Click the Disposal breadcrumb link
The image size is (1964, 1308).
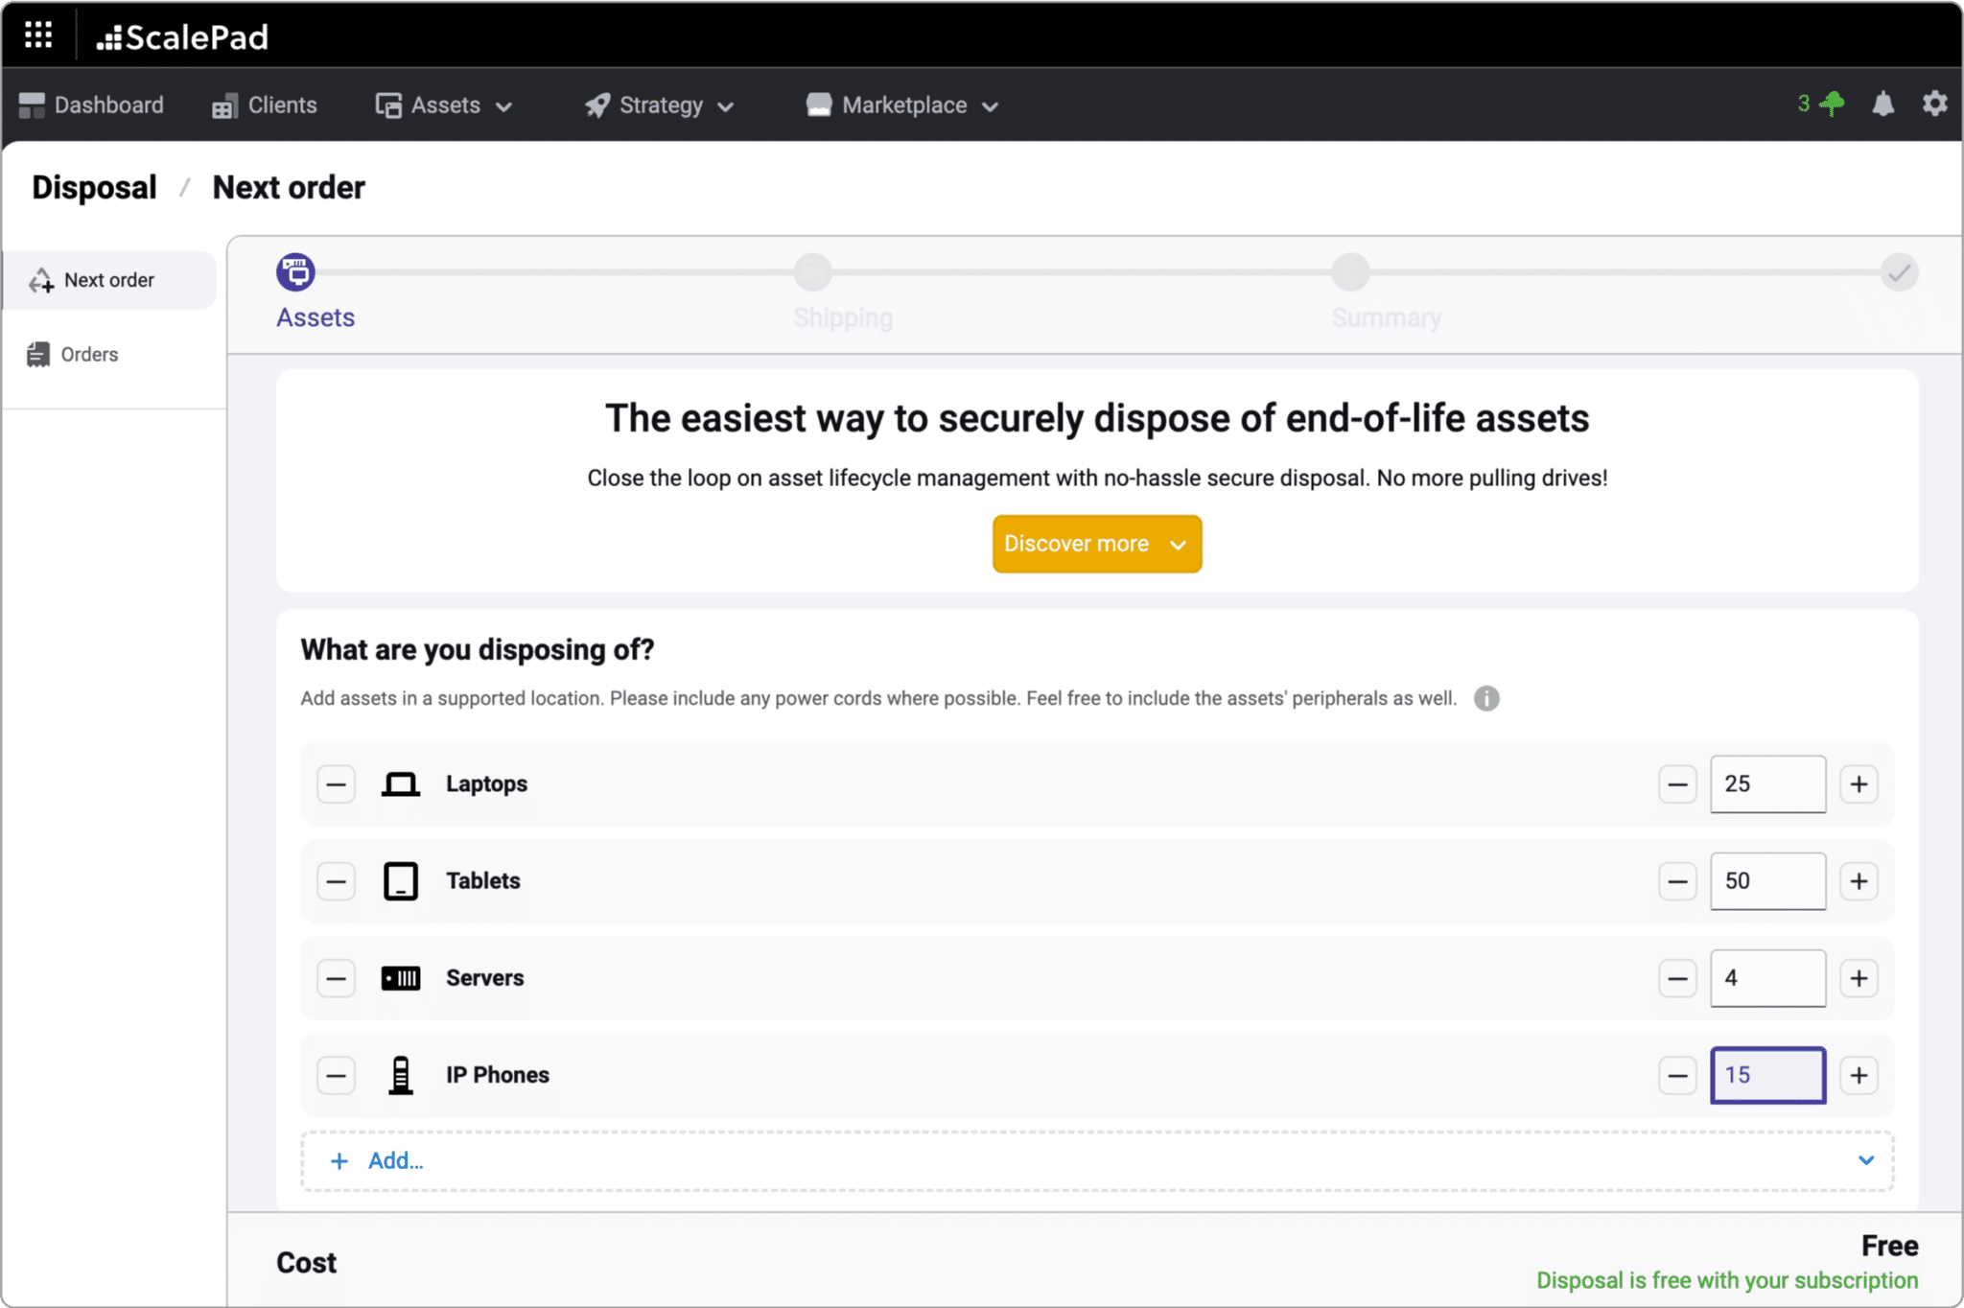point(93,187)
